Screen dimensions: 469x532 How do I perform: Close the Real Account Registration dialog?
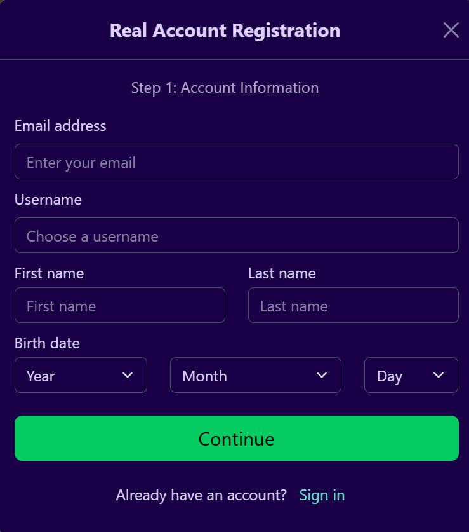tap(451, 30)
